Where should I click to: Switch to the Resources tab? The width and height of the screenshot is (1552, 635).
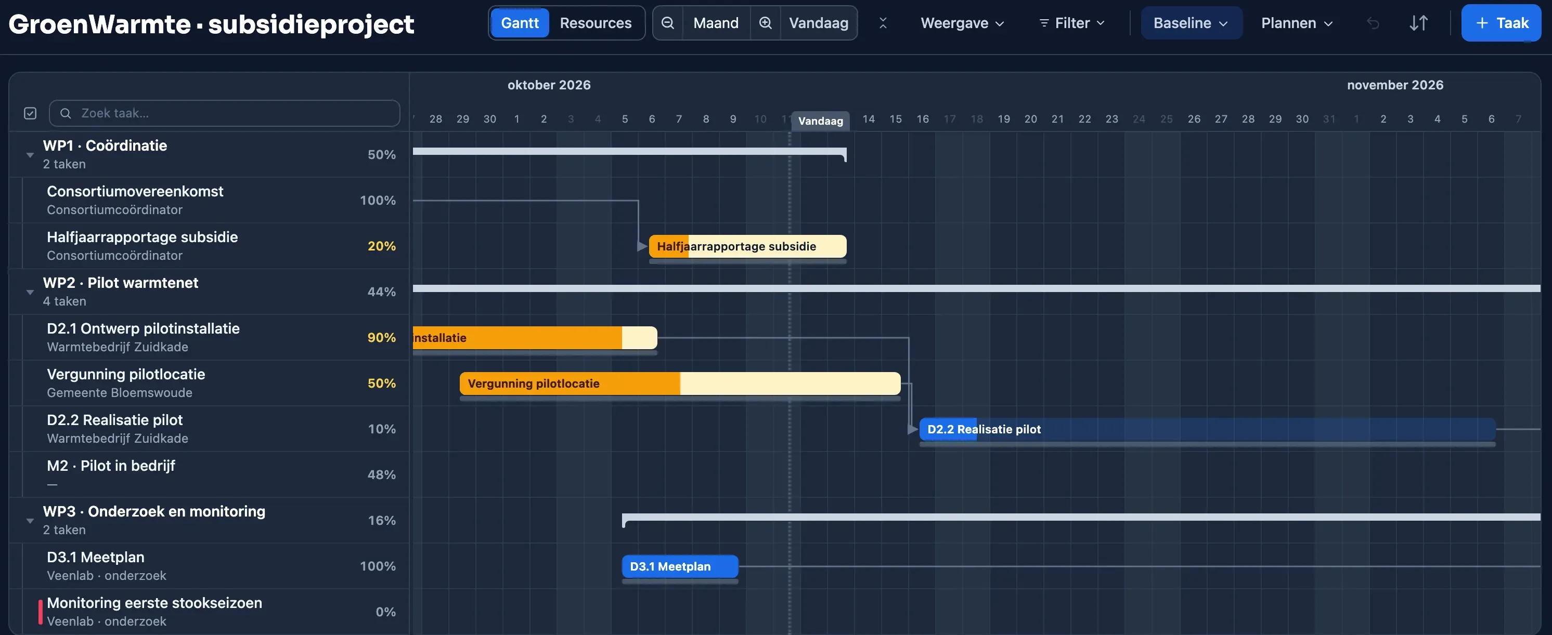pos(595,23)
